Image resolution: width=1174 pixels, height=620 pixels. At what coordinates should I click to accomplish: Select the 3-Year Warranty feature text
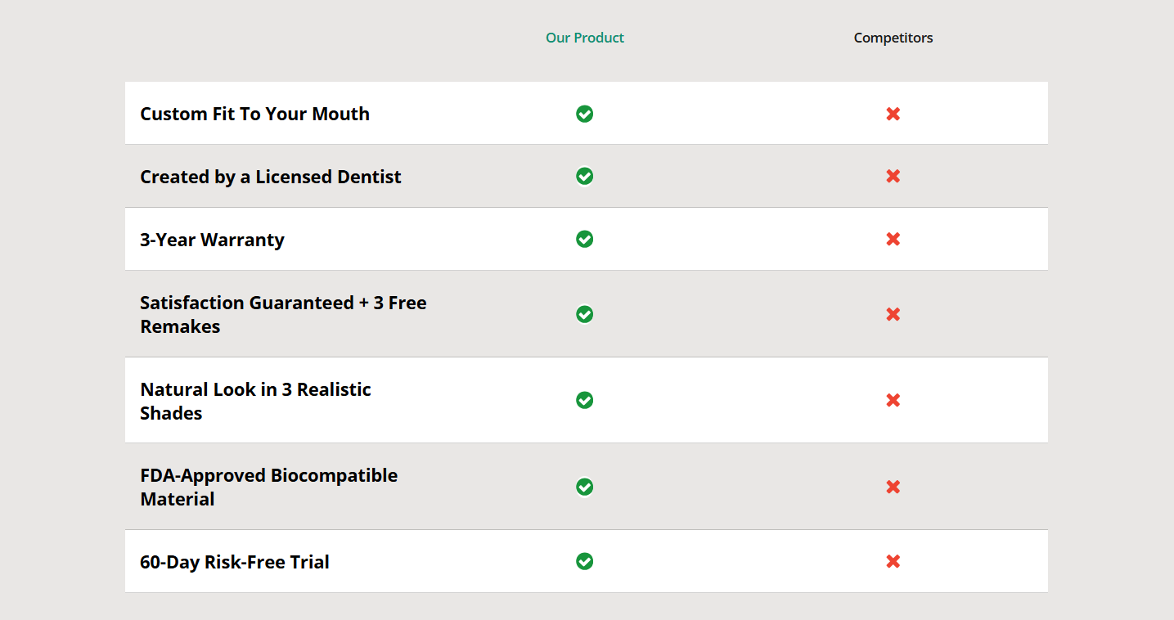click(x=212, y=240)
